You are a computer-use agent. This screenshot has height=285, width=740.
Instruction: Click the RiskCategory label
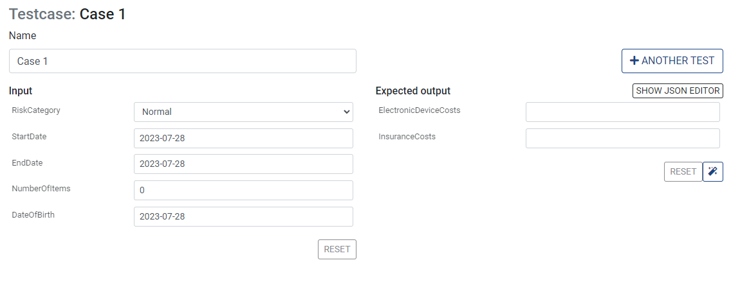[36, 110]
